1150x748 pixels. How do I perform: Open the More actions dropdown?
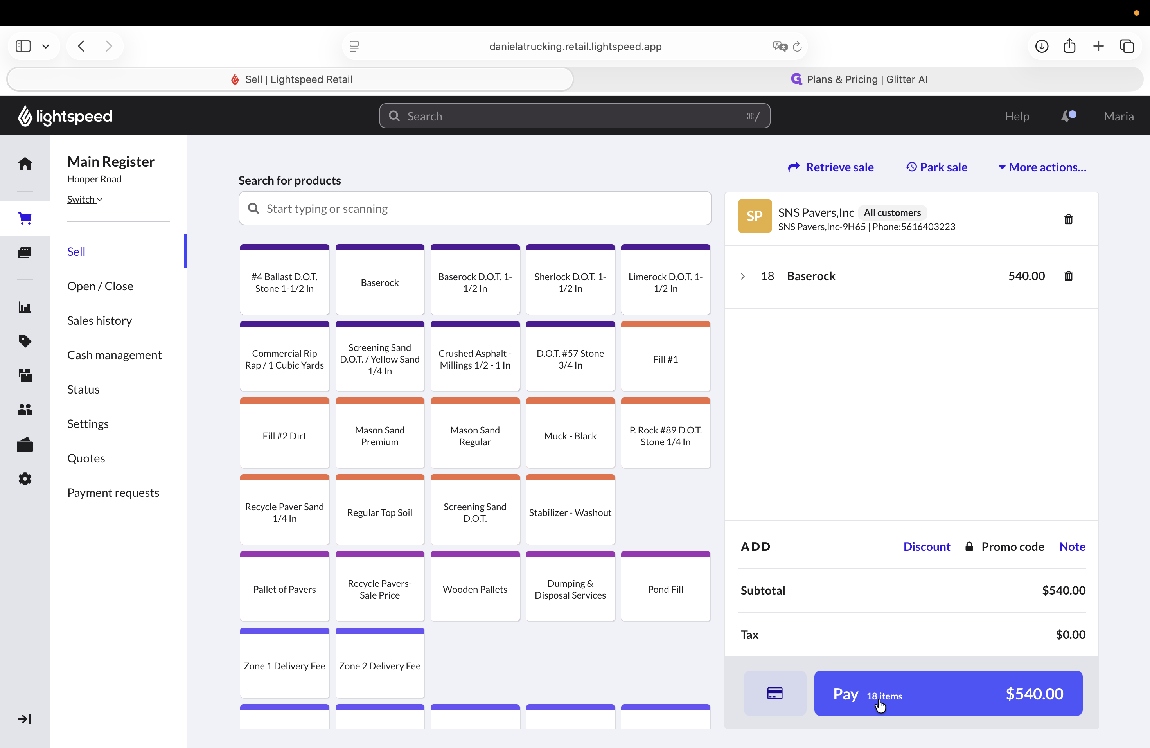(1042, 167)
